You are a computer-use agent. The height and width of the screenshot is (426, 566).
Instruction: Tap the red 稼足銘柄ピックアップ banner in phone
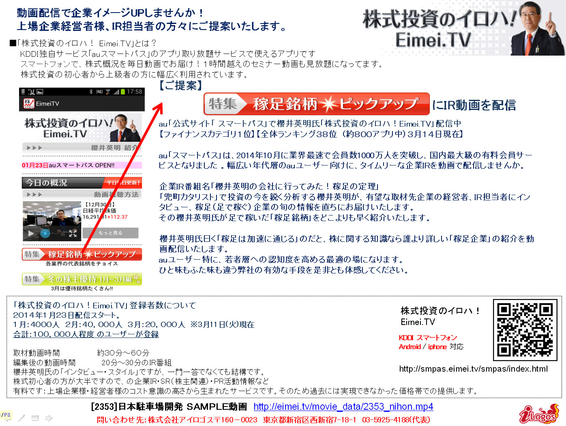coord(82,254)
